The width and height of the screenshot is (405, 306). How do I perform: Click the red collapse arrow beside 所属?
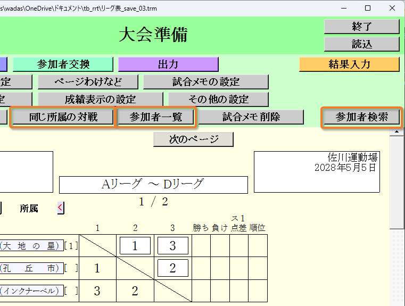point(61,208)
